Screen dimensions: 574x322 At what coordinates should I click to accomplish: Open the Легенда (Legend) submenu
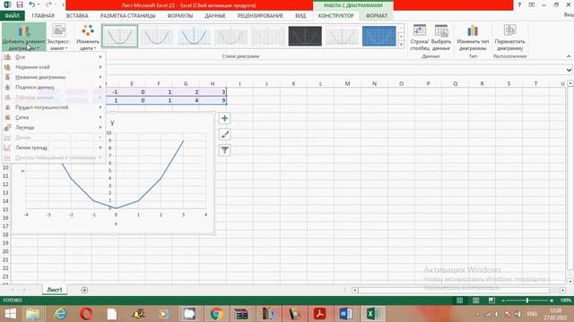pos(54,127)
